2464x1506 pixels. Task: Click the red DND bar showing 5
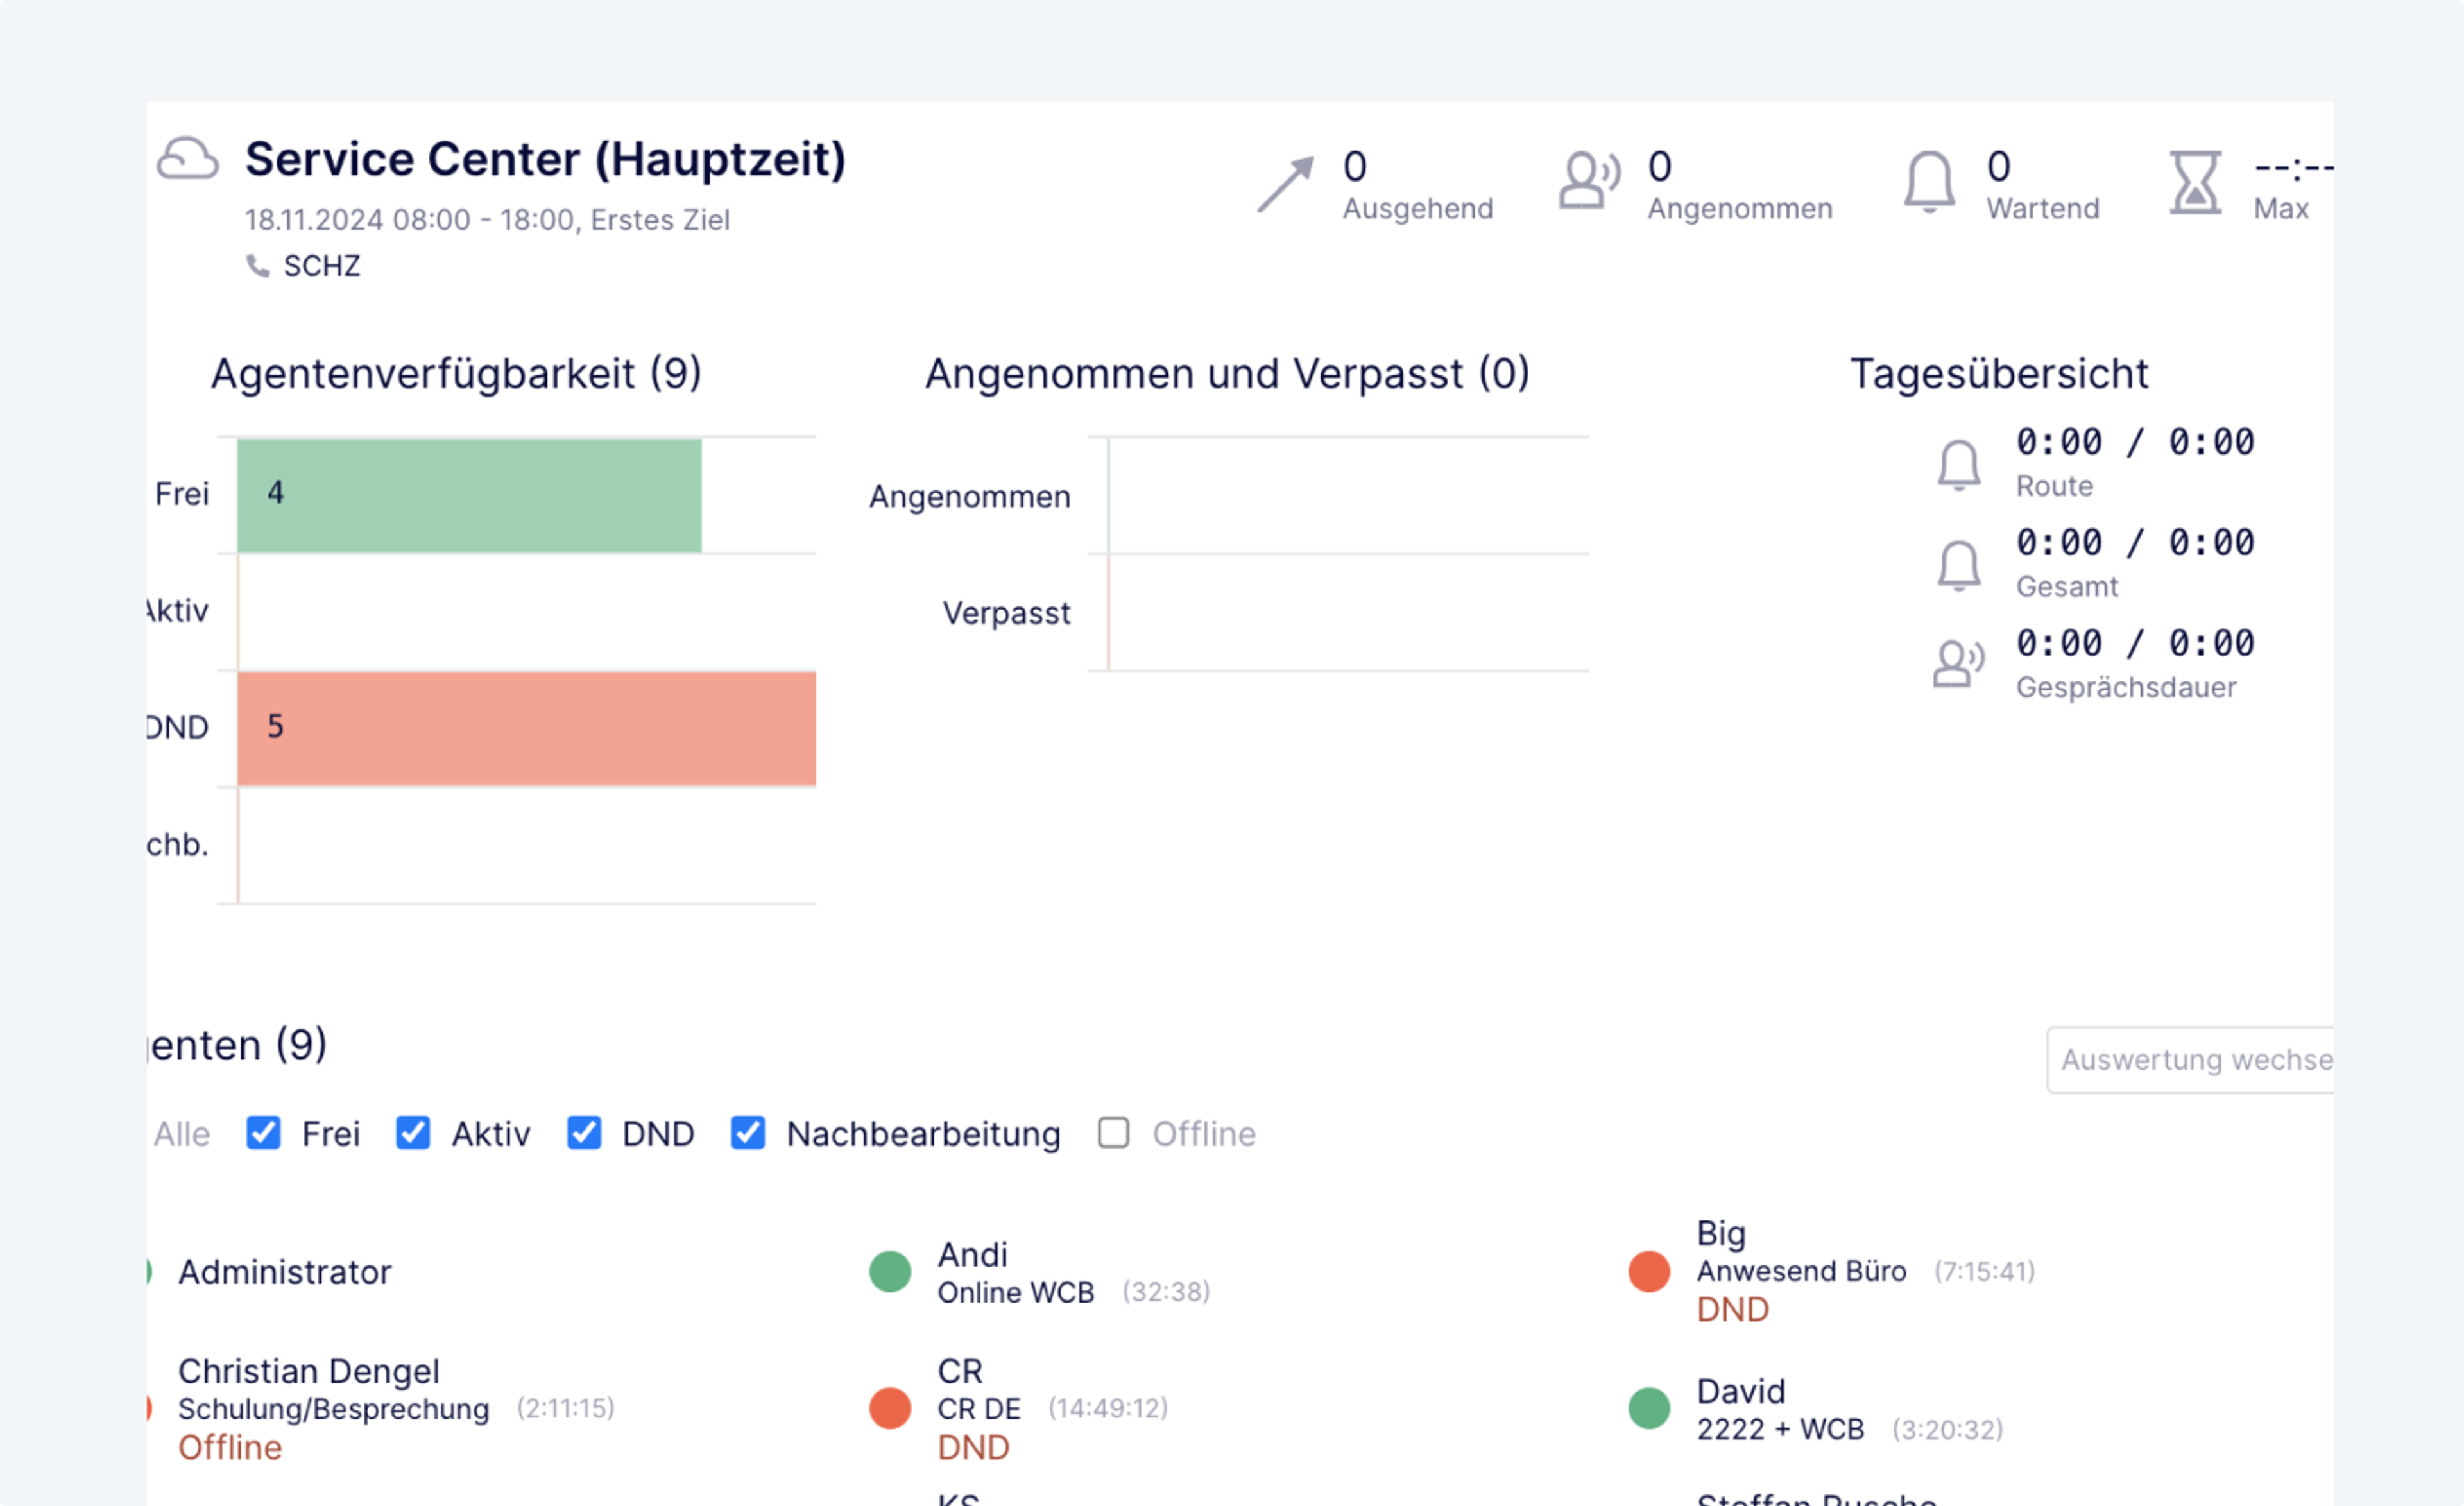[526, 728]
